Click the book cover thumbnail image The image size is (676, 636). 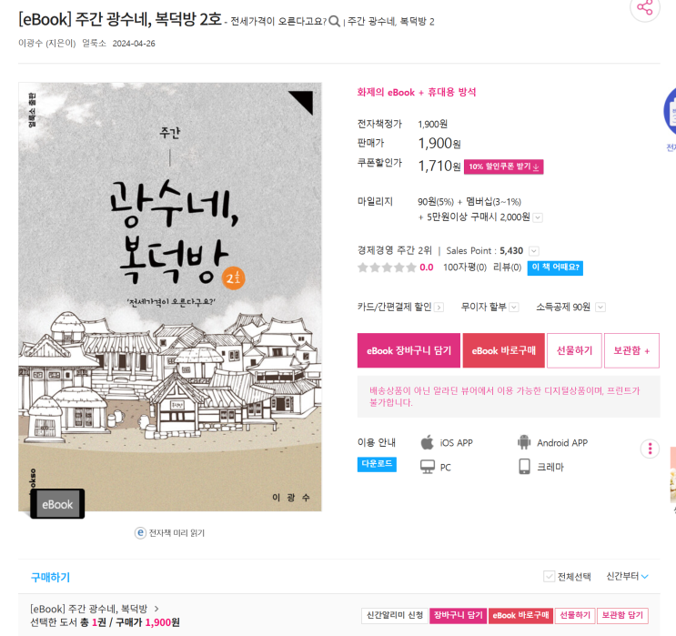[170, 297]
